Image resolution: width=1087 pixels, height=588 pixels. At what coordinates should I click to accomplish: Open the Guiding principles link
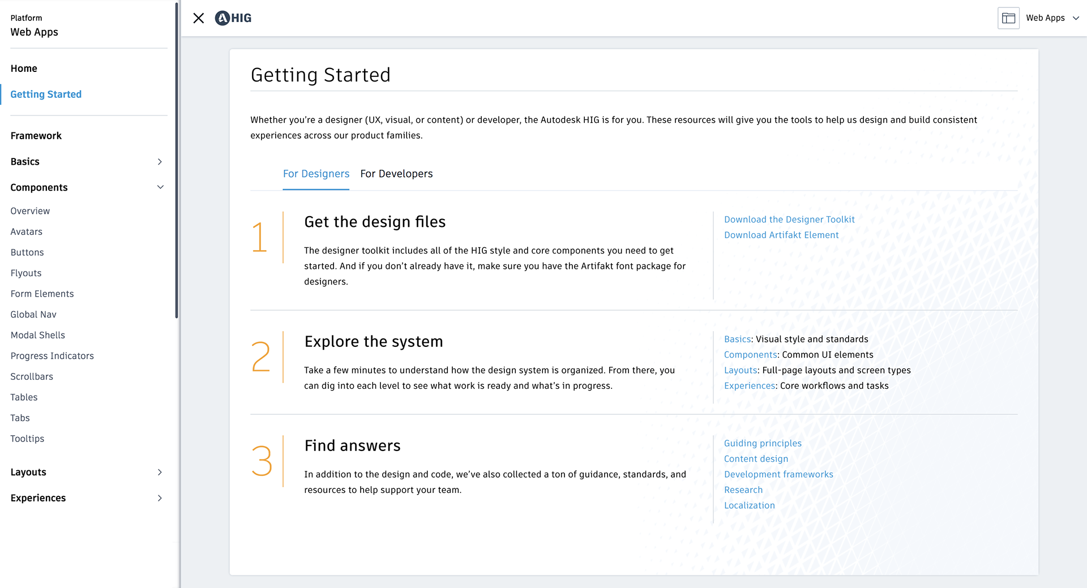763,443
